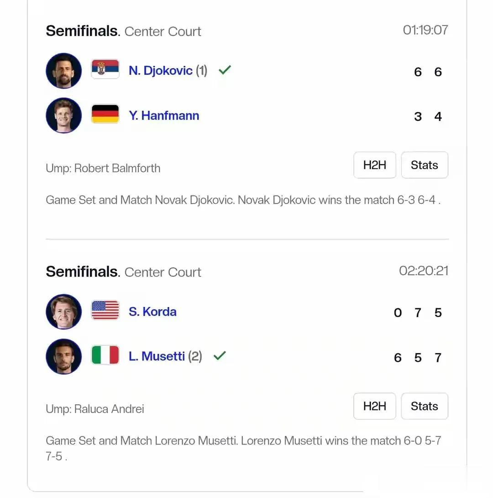Screen dimensions: 493x498
Task: Click the Italian flag icon
Action: click(105, 355)
